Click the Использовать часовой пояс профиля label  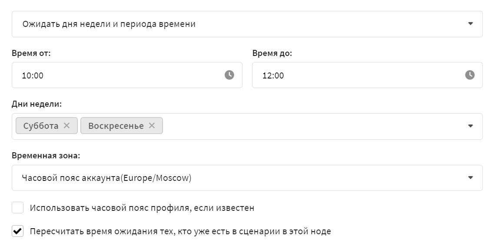tap(142, 208)
